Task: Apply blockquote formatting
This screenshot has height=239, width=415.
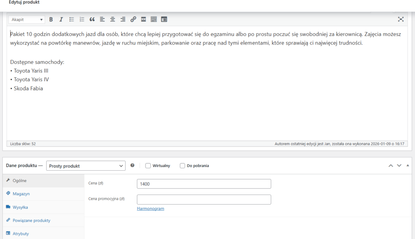Action: click(92, 19)
